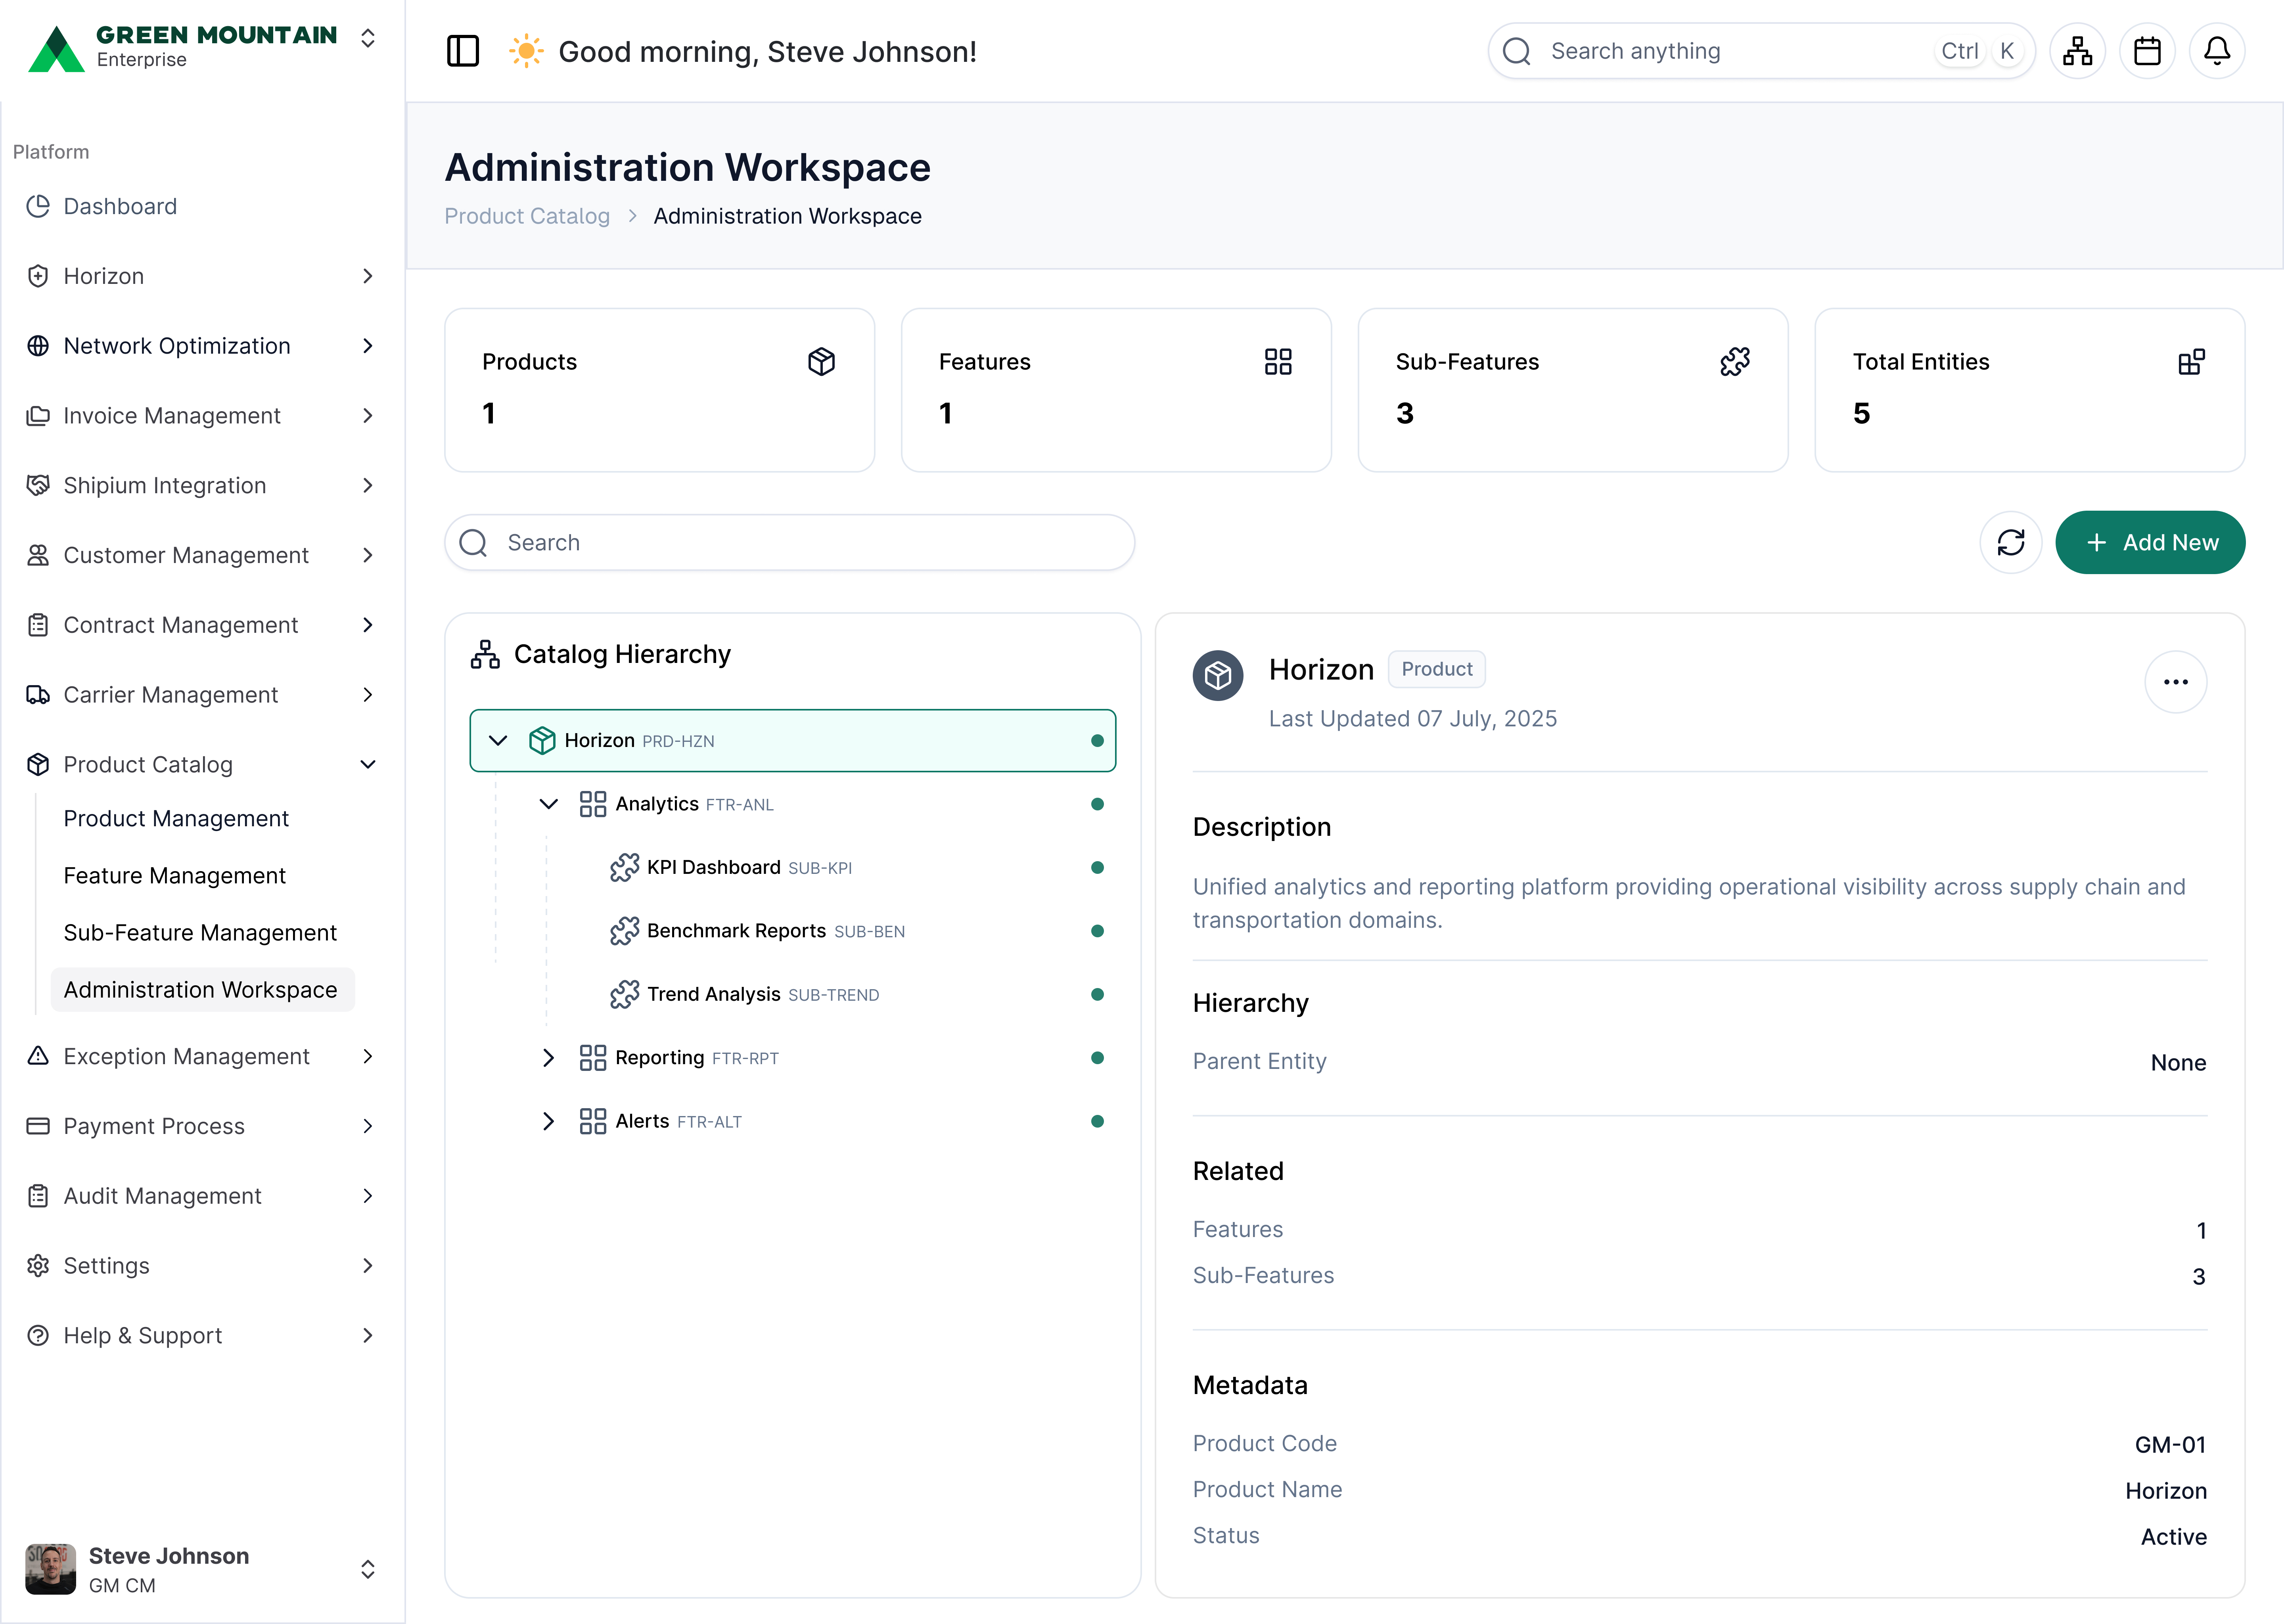Expand Network Optimization submenu chevron
The image size is (2284, 1624).
368,346
